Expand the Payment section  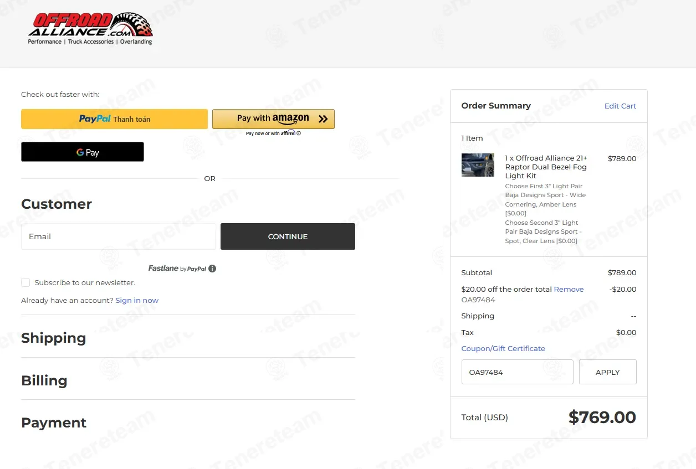[54, 422]
